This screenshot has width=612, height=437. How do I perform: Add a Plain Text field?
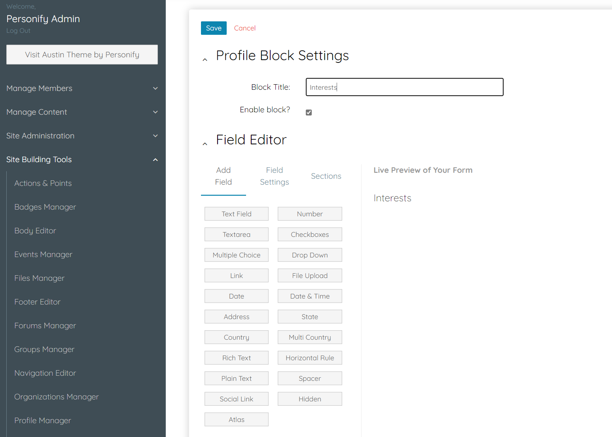pos(237,378)
